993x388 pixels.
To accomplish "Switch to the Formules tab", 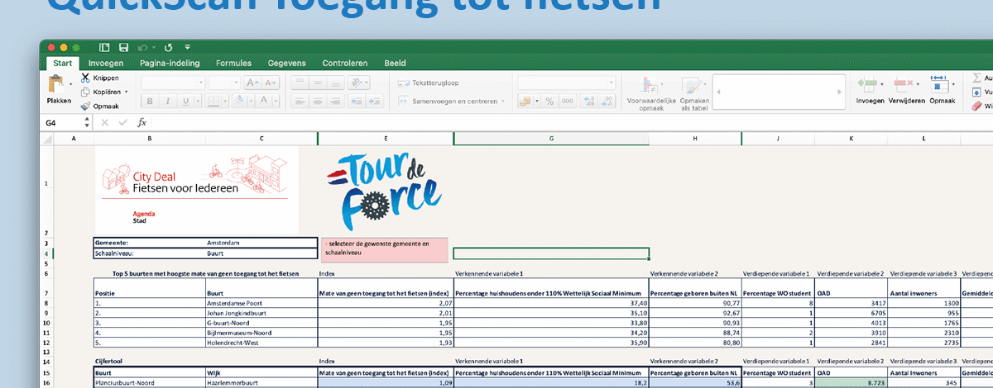I will [x=233, y=64].
